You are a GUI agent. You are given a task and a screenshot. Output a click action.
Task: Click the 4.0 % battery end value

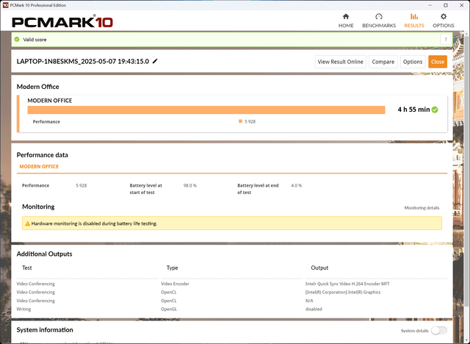click(x=296, y=185)
